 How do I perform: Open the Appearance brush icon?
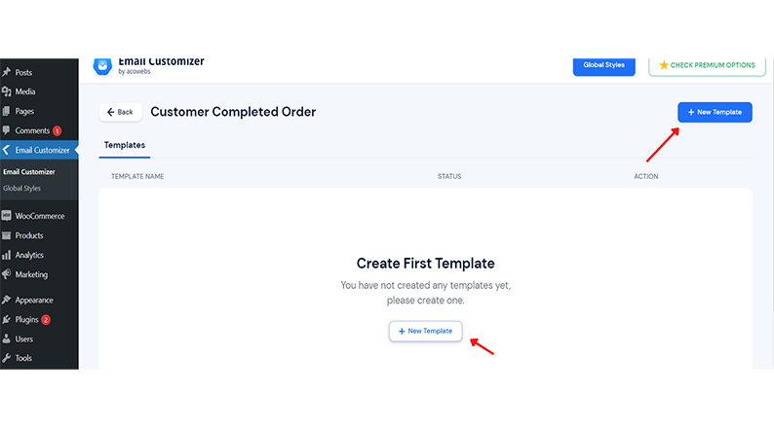[x=7, y=300]
